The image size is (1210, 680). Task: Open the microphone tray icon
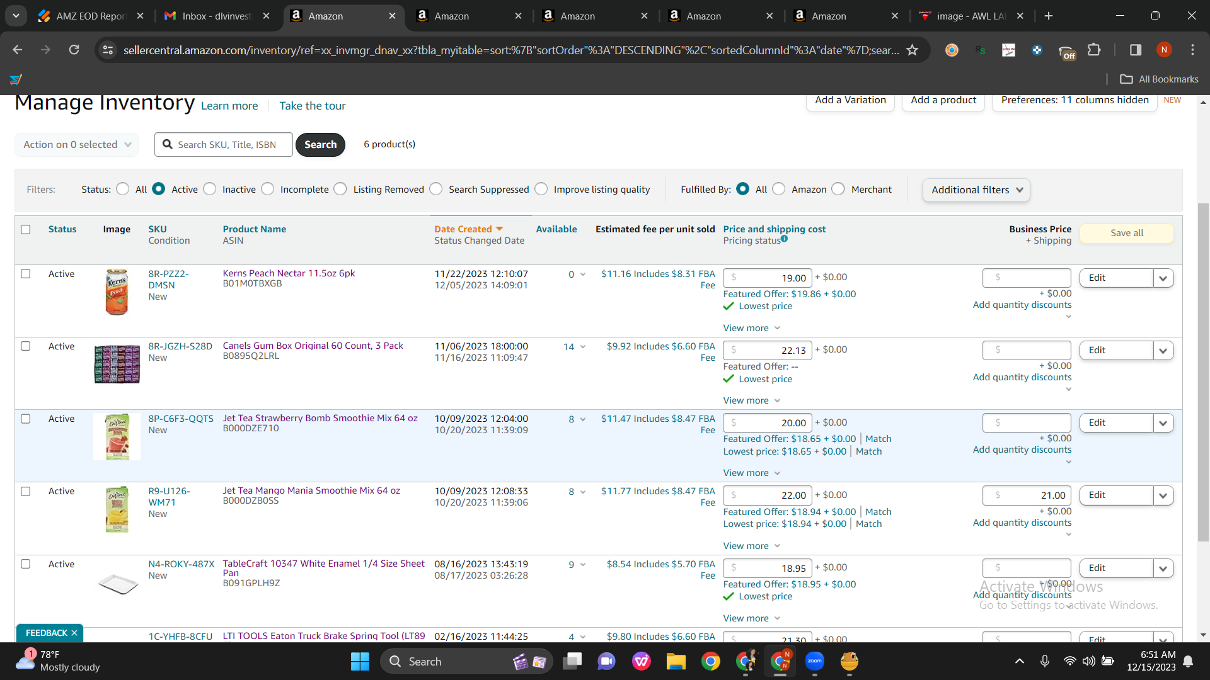point(1044,661)
